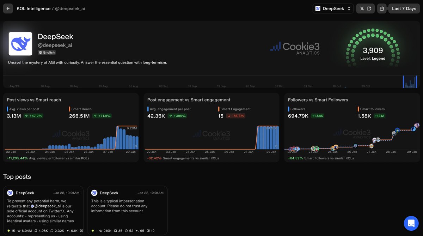Click the 27 Jan tick on views chart

(108, 152)
